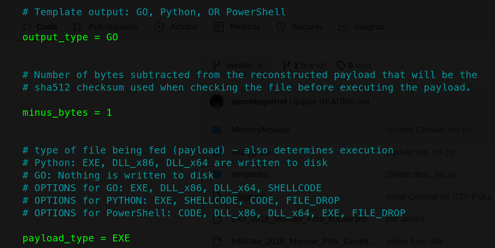The image size is (495, 248).
Task: Open the secretsquirrel user link
Action: click(x=259, y=102)
